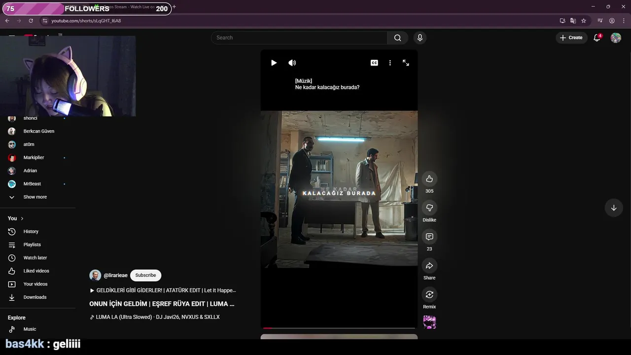Go to next Short down arrow
The image size is (631, 355).
pos(614,208)
